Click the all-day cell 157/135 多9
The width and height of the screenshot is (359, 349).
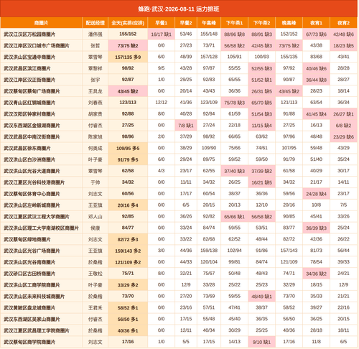pyautogui.click(x=128, y=57)
